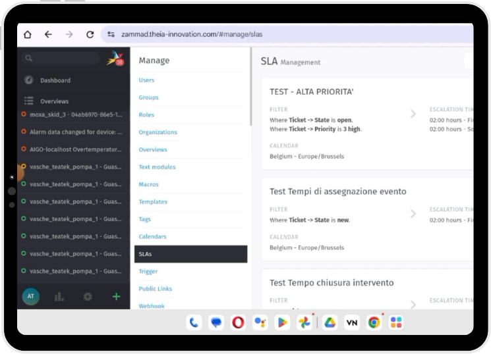Screen dimensions: 491x354
Task: Click the green plus to create new
Action: pyautogui.click(x=116, y=297)
